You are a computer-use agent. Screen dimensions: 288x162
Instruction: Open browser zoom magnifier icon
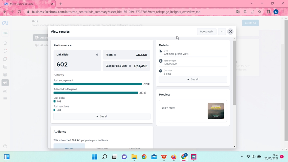click(245, 12)
